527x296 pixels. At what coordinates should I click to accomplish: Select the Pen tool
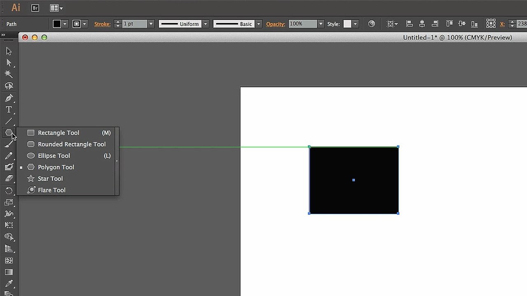pyautogui.click(x=9, y=98)
